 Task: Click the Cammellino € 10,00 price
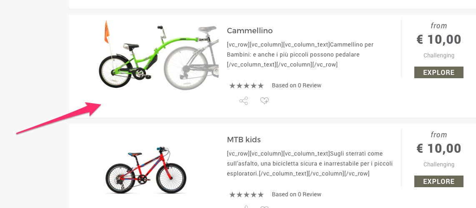438,40
